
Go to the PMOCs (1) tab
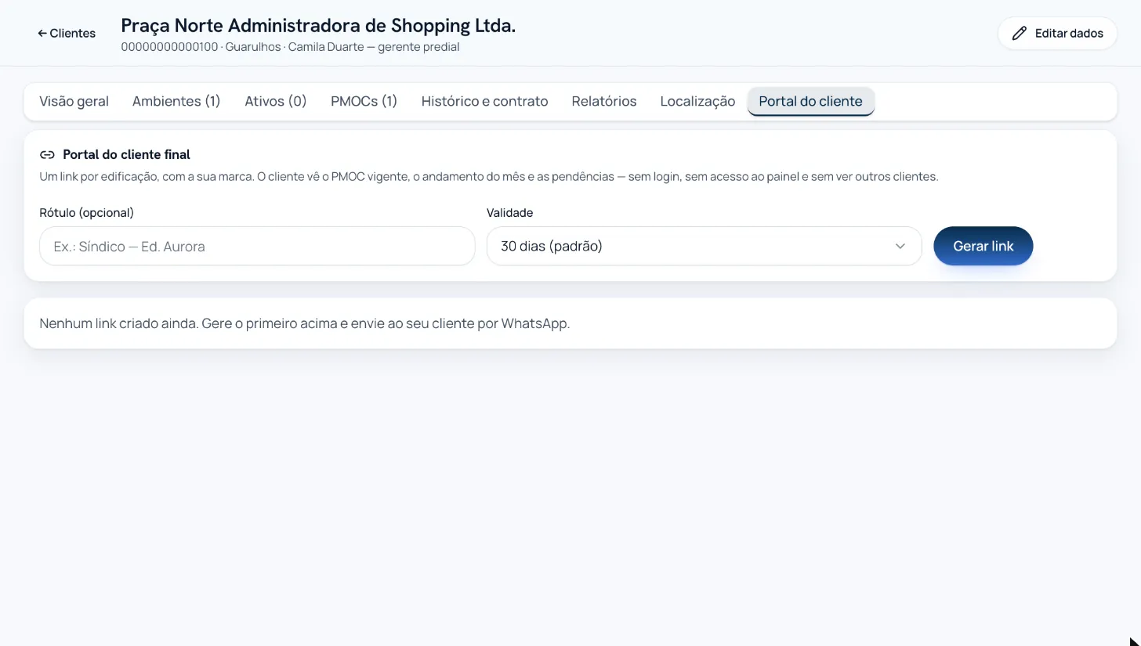[364, 101]
